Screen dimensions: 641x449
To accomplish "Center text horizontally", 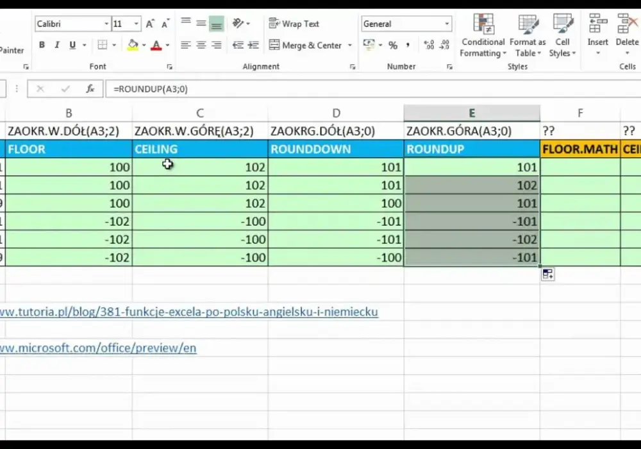I will coord(201,45).
